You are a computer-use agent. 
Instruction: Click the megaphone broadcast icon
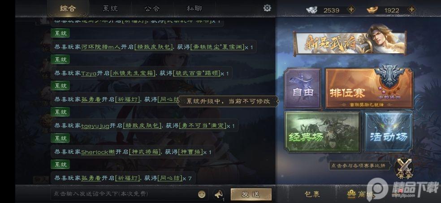[x=219, y=194]
